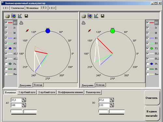Image resolution: width=163 pixels, height=122 pixels.
Task: Click the A0 slider handle
Action: tap(23, 111)
